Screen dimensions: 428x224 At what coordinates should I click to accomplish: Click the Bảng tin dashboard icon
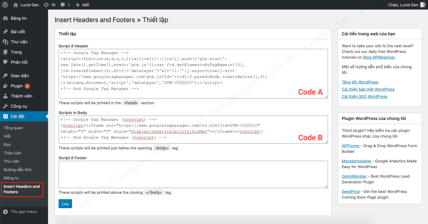(x=6, y=18)
